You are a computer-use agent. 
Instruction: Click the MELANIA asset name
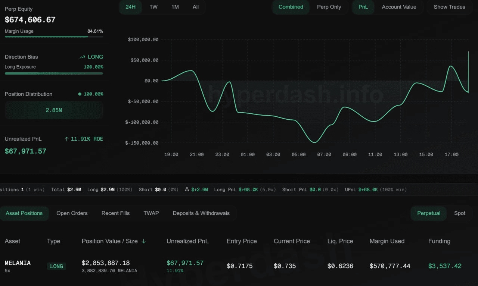pos(18,263)
